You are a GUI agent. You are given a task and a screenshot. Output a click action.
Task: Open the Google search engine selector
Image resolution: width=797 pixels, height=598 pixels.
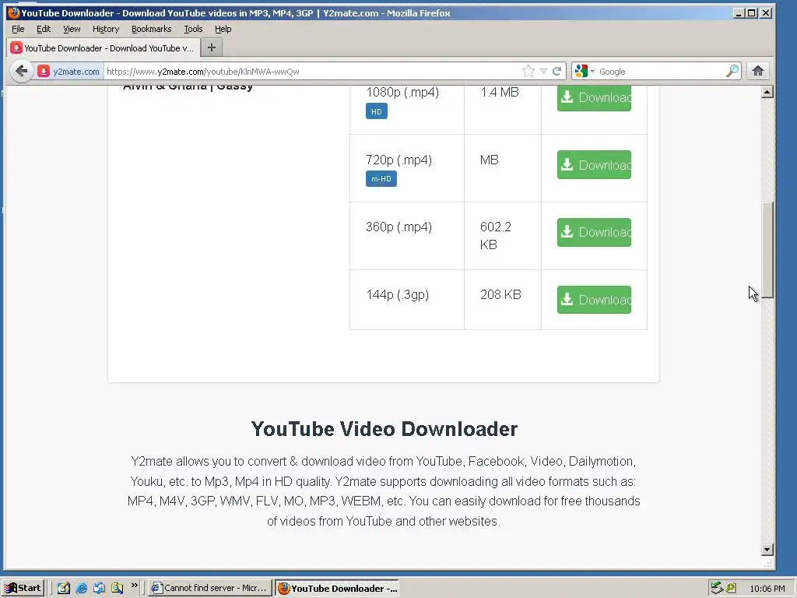[585, 71]
